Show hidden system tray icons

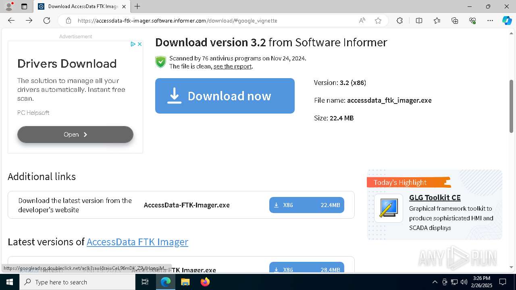tap(435, 282)
